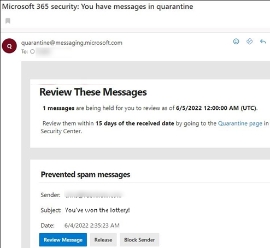
Task: Add a reaction with the smiley icon
Action: click(x=236, y=42)
